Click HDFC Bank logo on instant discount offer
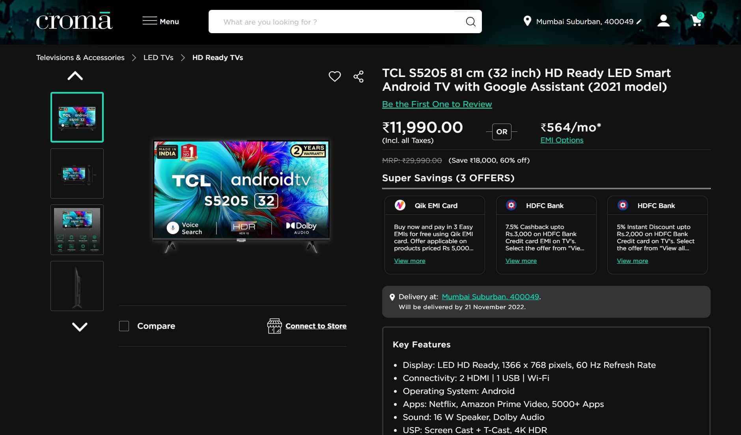 point(623,205)
